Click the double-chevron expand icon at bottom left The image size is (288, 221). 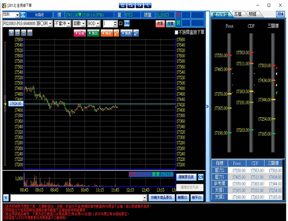[x=5, y=198]
